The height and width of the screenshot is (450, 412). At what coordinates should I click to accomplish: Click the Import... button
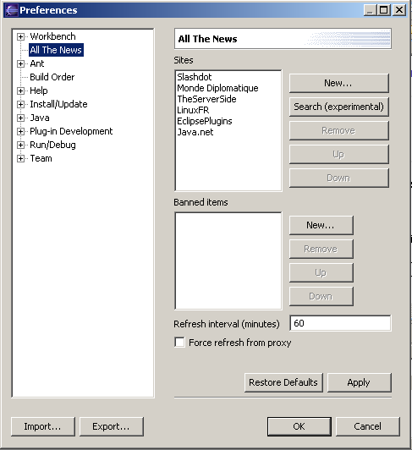click(x=43, y=427)
